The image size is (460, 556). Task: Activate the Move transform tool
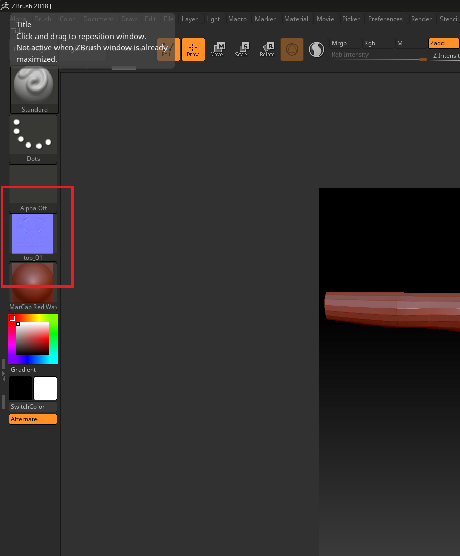coord(216,49)
